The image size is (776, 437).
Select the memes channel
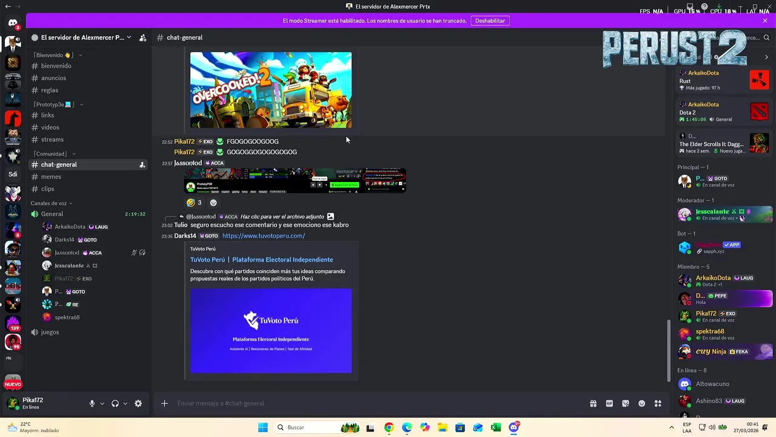point(88,177)
